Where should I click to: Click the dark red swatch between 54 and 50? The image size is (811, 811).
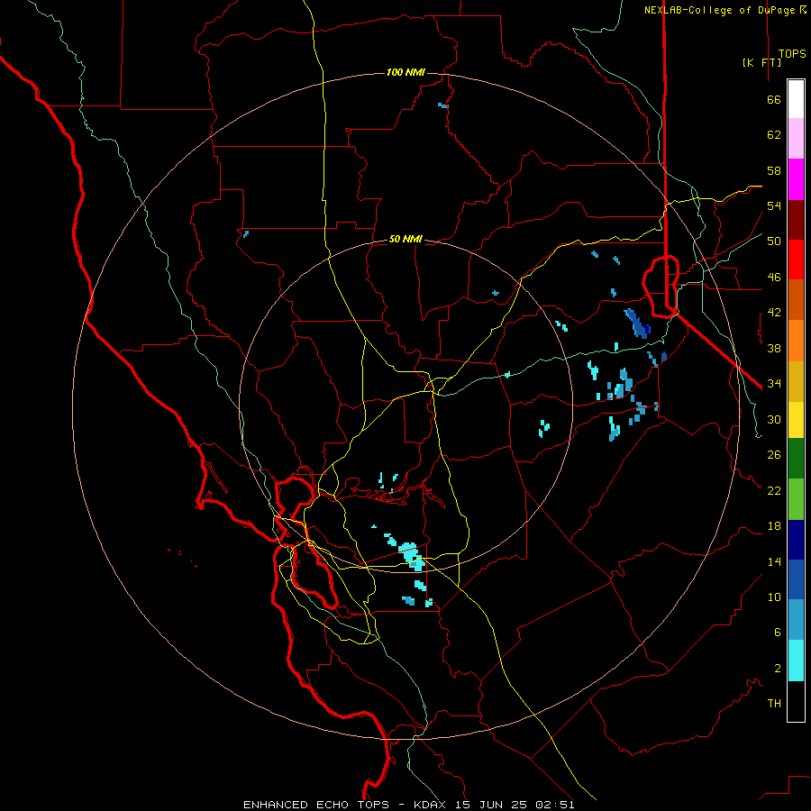(796, 220)
